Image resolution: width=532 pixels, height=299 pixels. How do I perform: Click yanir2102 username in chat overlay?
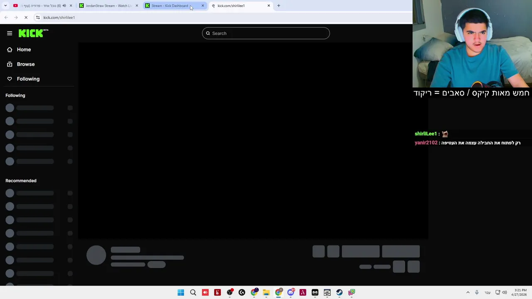(426, 142)
